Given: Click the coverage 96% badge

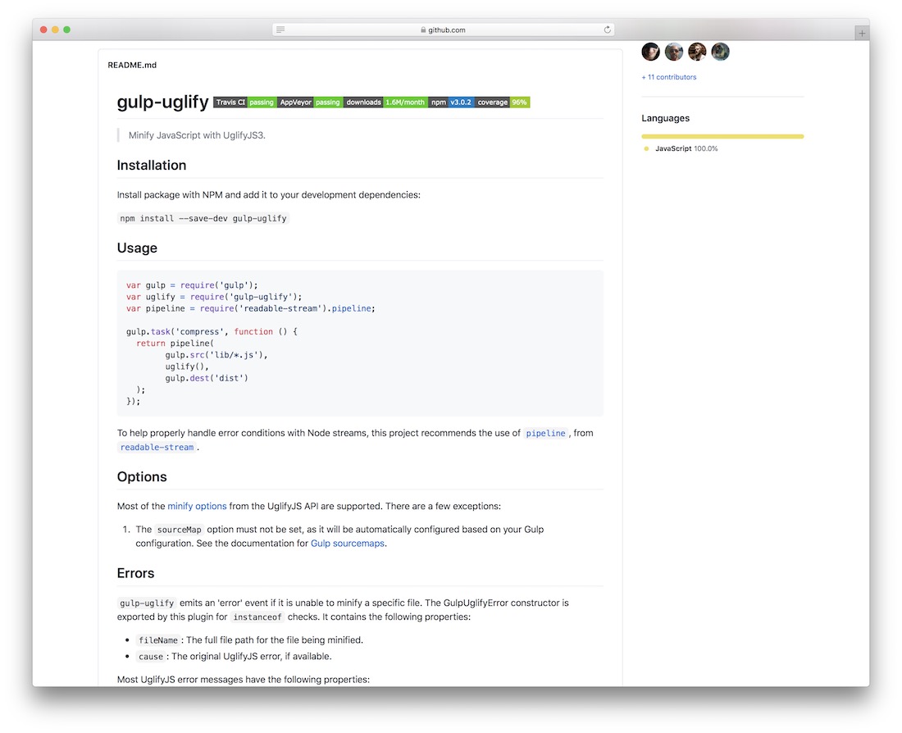Looking at the screenshot, I should pos(503,102).
